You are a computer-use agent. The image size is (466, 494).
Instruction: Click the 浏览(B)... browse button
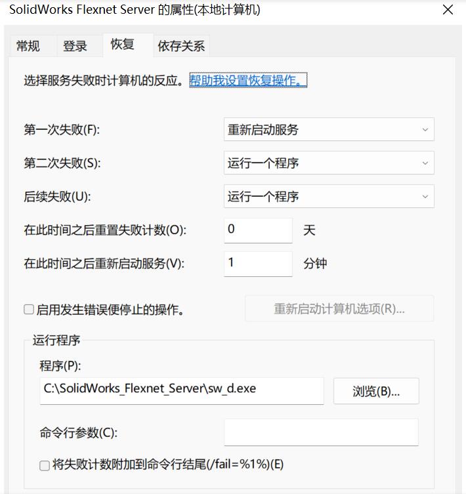click(376, 391)
